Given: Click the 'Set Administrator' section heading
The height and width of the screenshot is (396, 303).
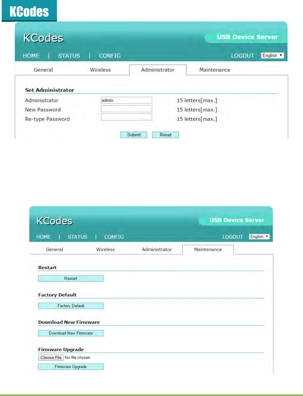Looking at the screenshot, I should 50,90.
